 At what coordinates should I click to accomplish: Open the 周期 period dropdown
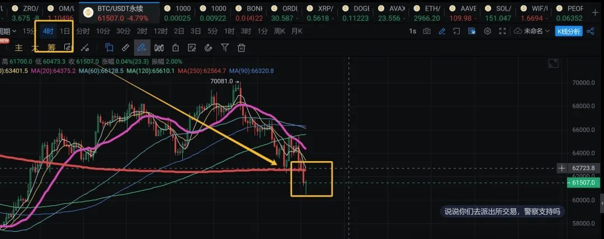(8, 31)
